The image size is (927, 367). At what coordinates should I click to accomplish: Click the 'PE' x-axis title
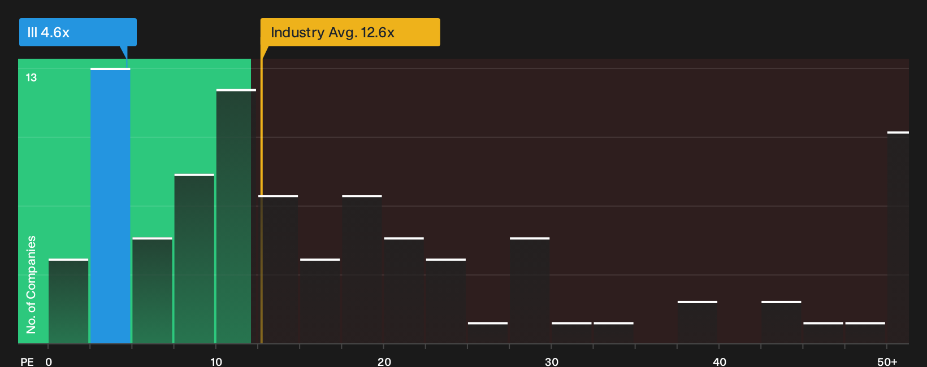(27, 362)
